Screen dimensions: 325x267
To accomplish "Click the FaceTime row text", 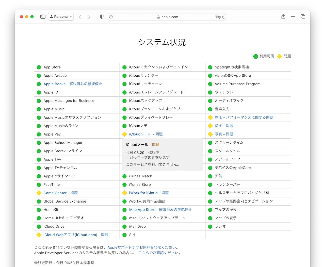I will pos(52,185).
